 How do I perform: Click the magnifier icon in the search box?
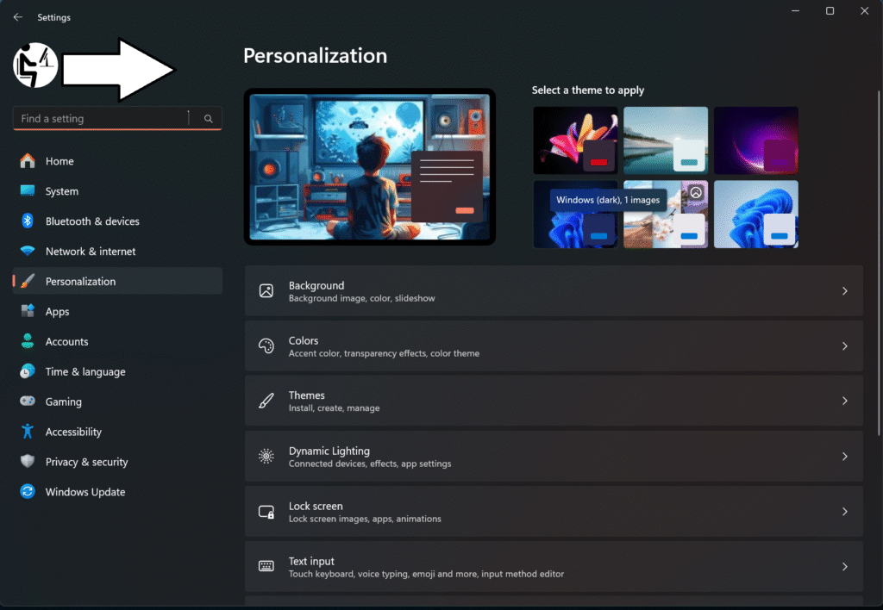pos(209,119)
